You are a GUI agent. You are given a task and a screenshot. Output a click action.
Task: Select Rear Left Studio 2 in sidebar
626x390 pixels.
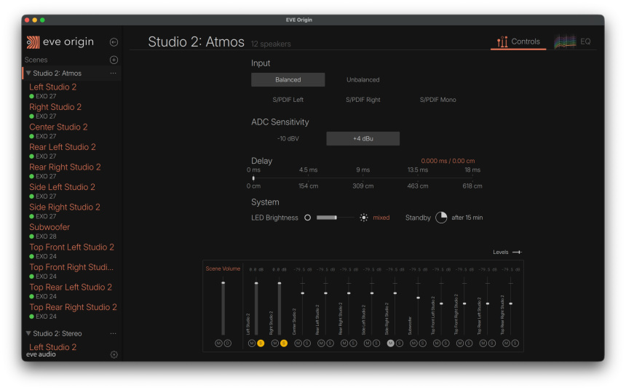(x=63, y=147)
